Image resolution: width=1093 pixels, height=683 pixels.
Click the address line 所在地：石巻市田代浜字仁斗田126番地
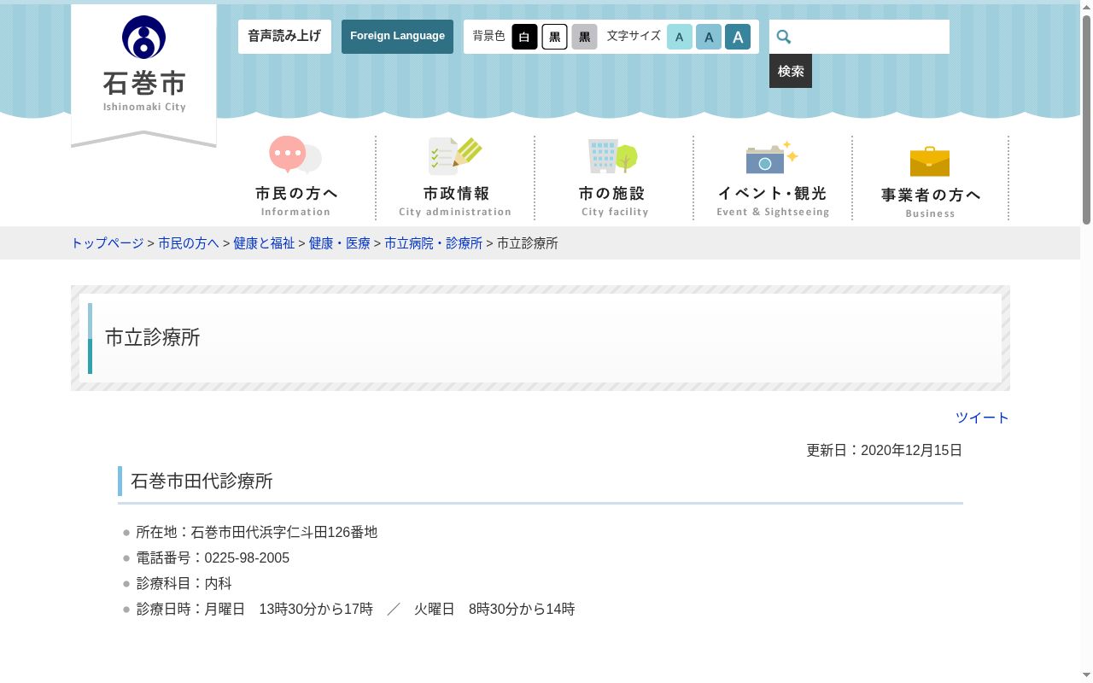pos(256,532)
